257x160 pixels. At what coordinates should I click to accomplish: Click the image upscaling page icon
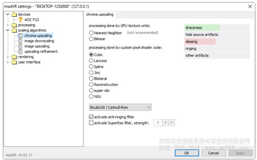21,46
